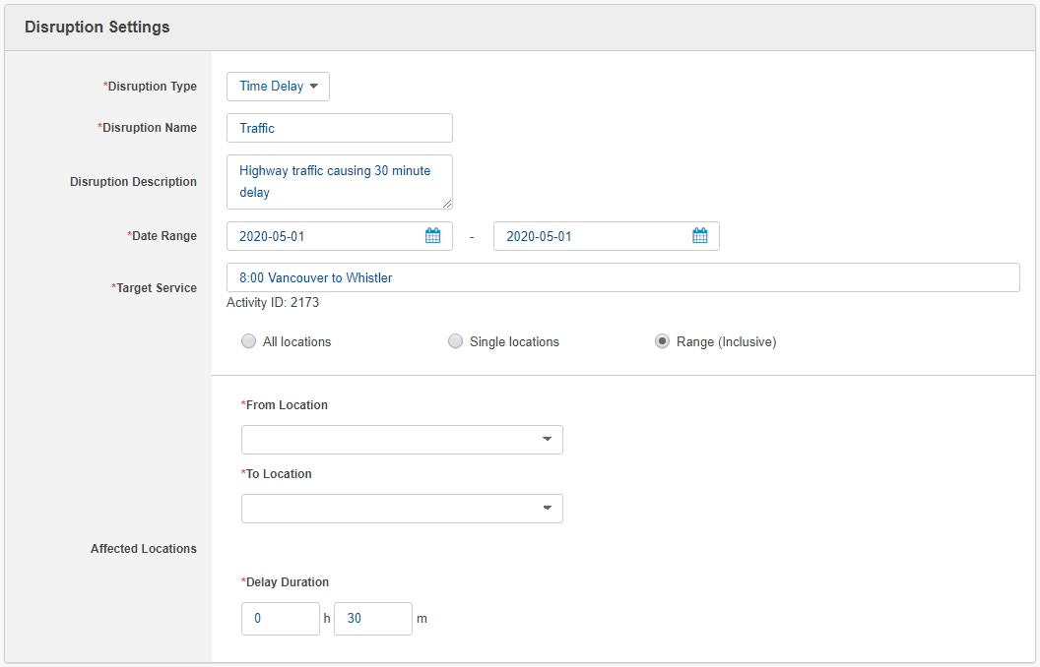Select the Single locations radio button
1040x667 pixels.
[455, 341]
